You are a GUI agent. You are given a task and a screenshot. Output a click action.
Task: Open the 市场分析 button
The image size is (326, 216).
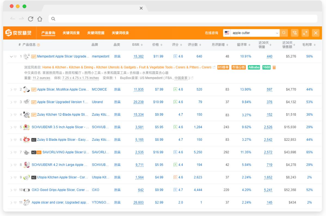239,67
